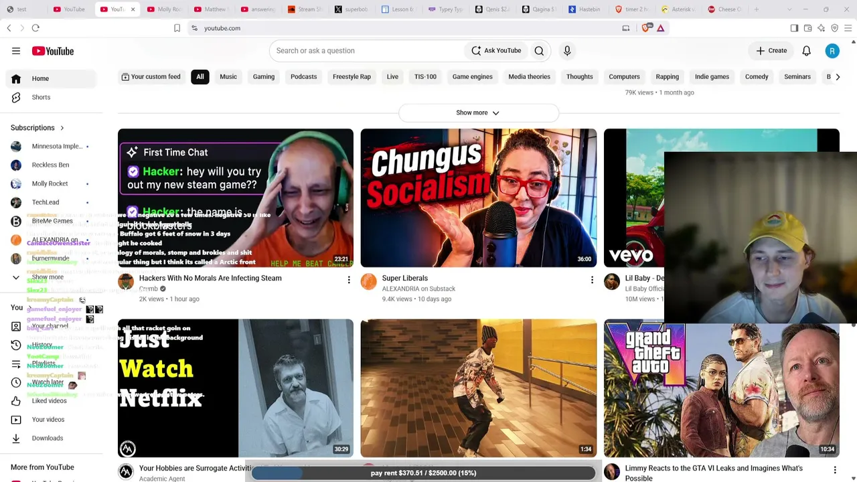The image size is (857, 482).
Task: Open the browser wallet icon
Action: point(808,28)
